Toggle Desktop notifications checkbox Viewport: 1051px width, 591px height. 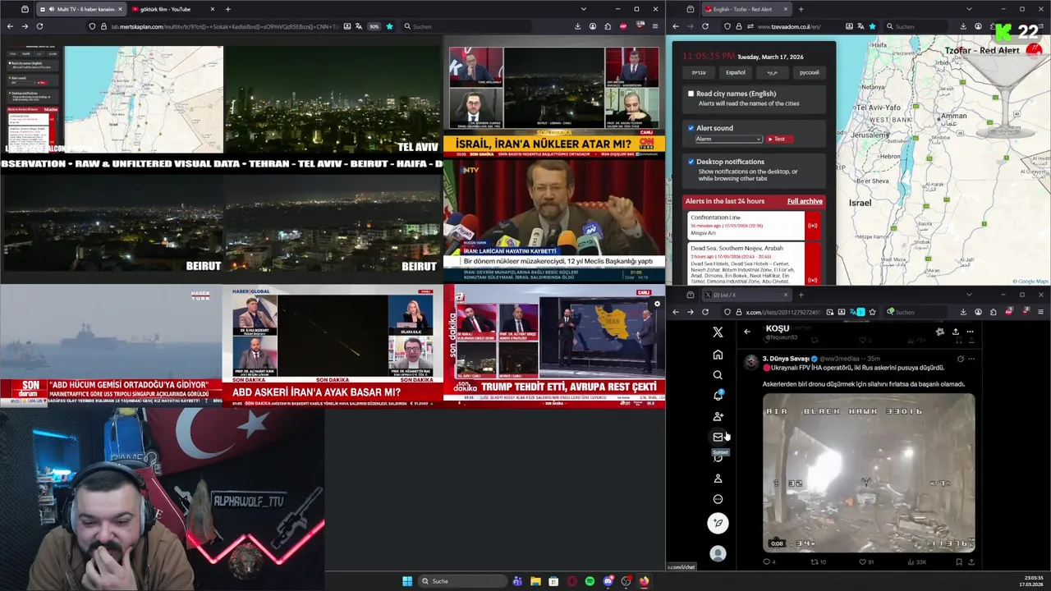pos(691,162)
